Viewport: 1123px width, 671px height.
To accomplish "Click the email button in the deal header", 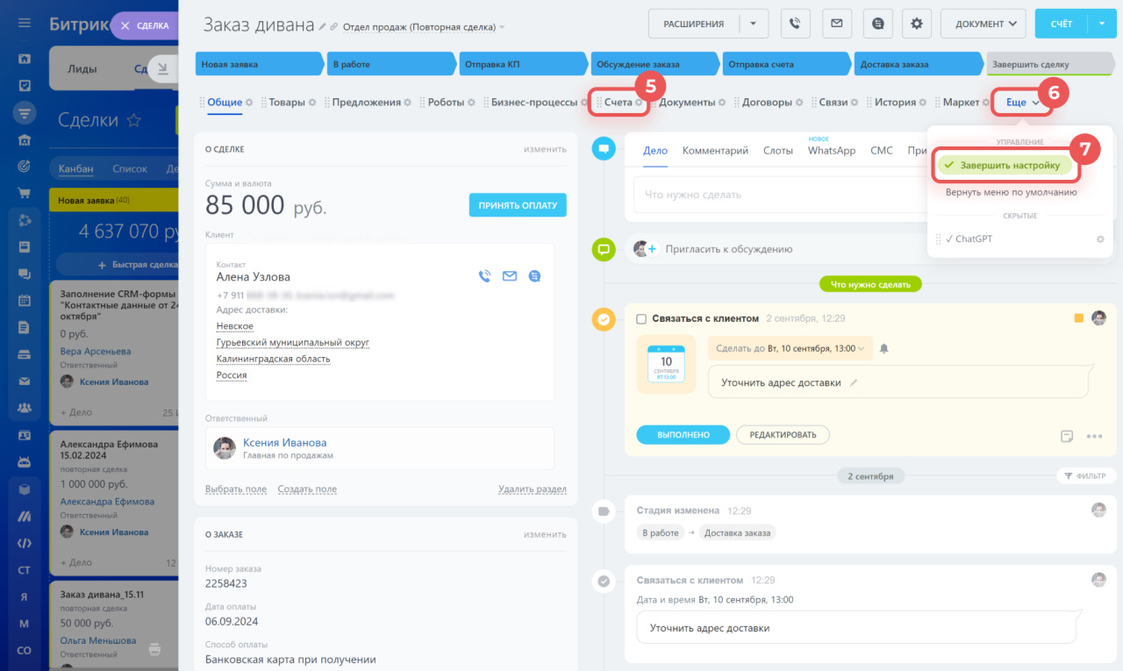I will click(837, 24).
